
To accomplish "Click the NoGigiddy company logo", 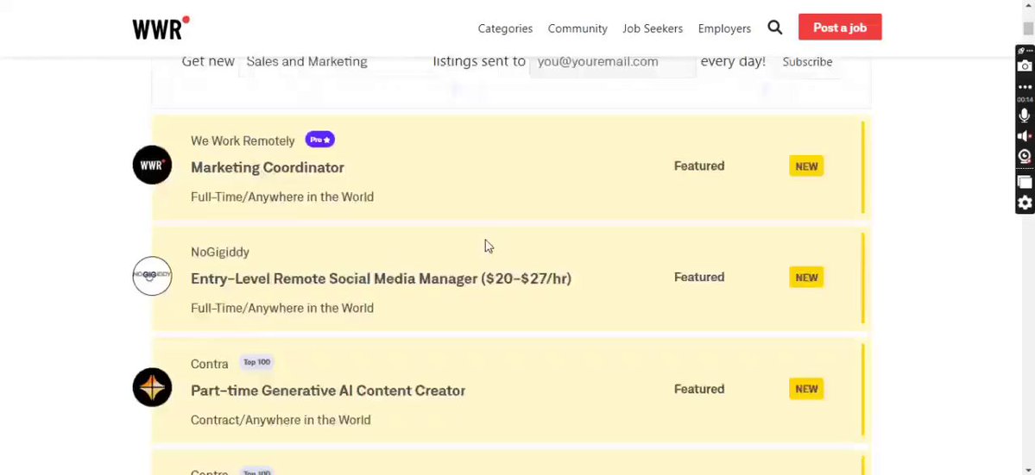I will pos(152,276).
